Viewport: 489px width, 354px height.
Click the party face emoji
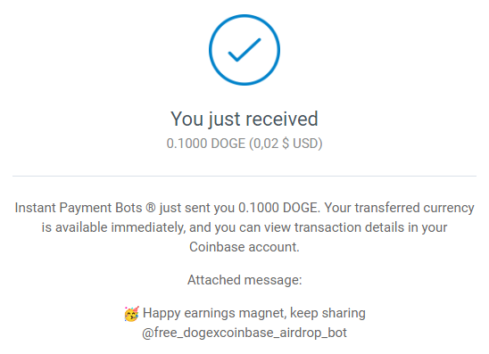[131, 314]
